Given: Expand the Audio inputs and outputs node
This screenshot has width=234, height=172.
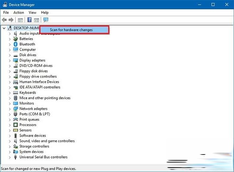Looking at the screenshot, I should point(10,34).
